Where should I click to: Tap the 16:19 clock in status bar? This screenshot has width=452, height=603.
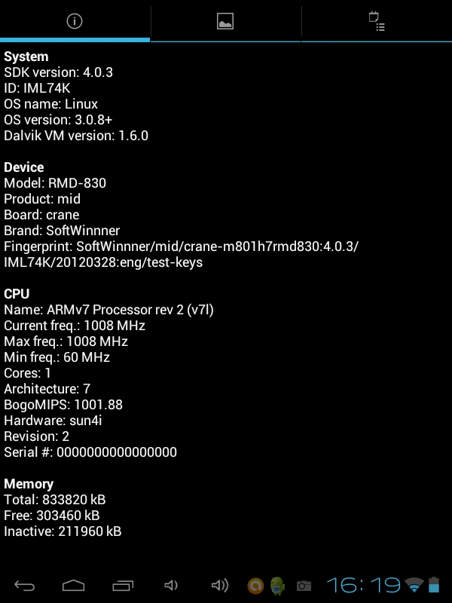tap(363, 586)
